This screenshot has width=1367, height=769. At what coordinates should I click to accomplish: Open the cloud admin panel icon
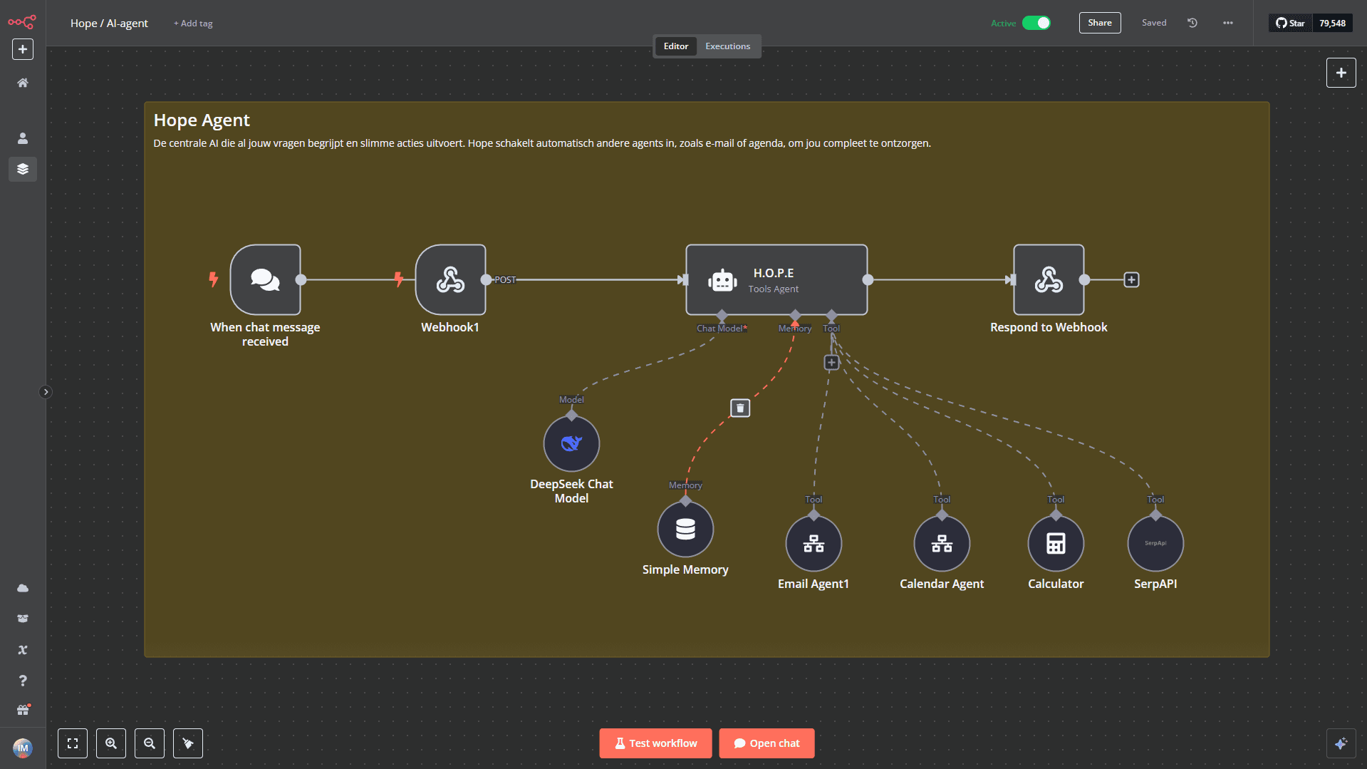coord(23,588)
